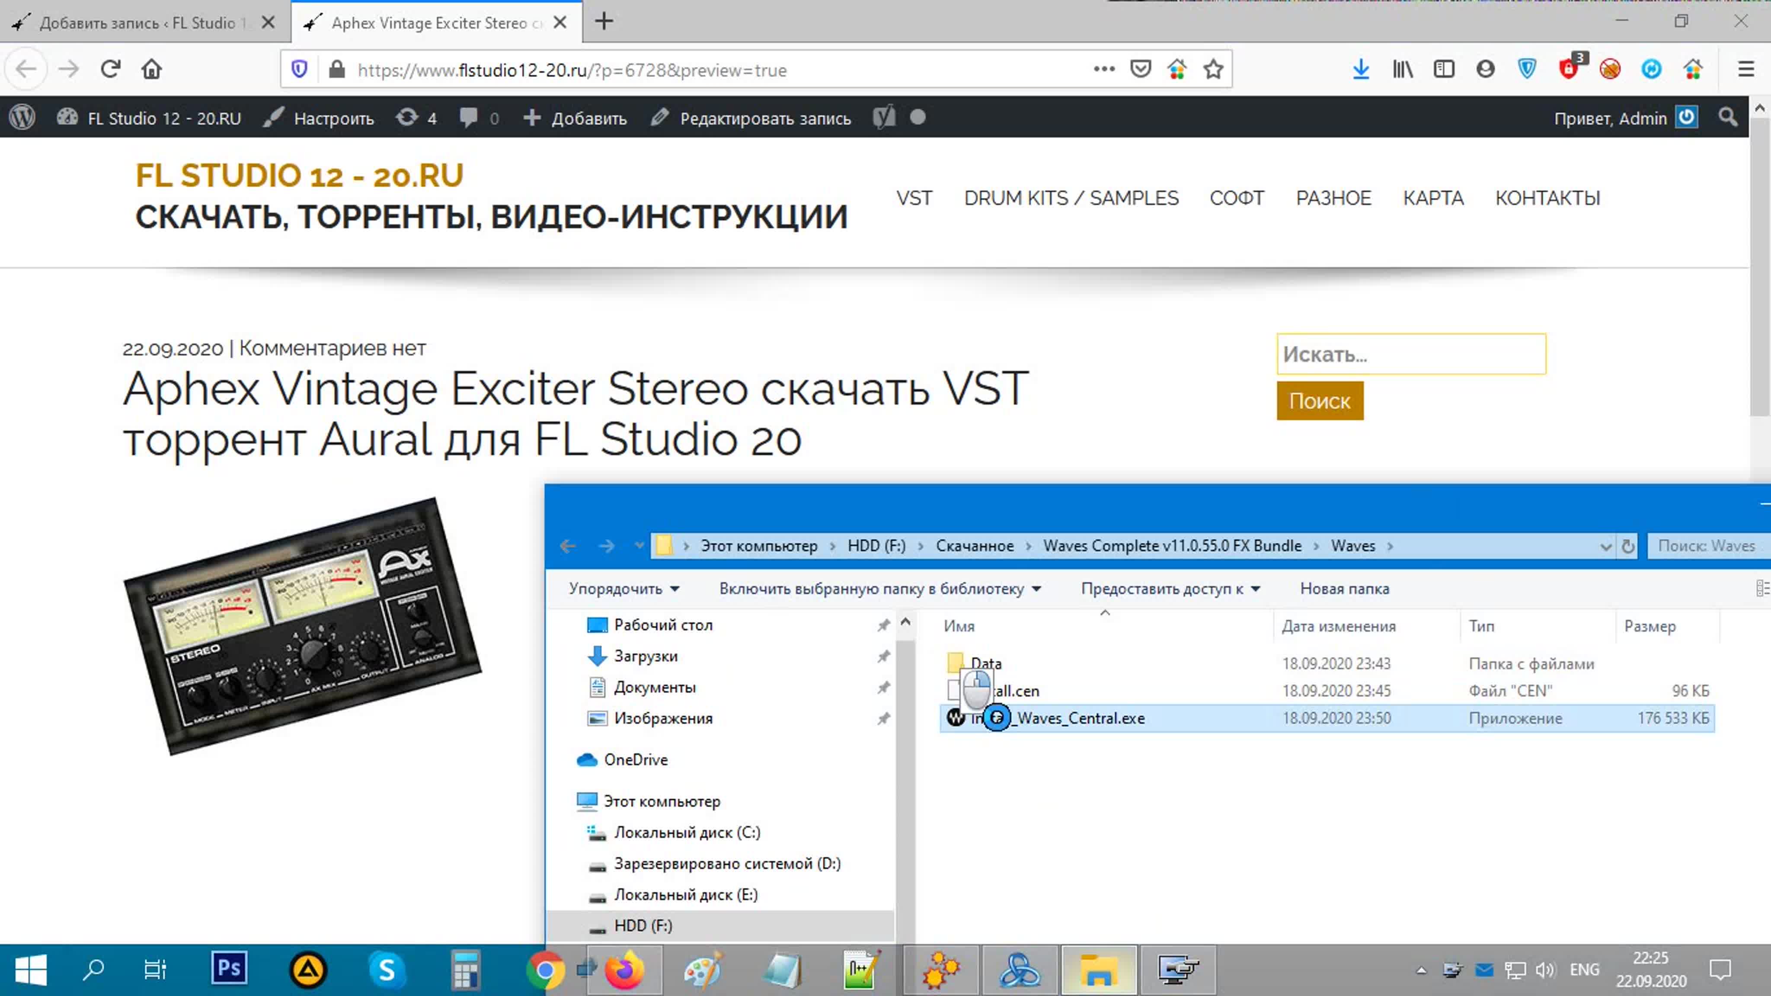Open the КАРТА menu item
This screenshot has width=1771, height=996.
tap(1433, 198)
